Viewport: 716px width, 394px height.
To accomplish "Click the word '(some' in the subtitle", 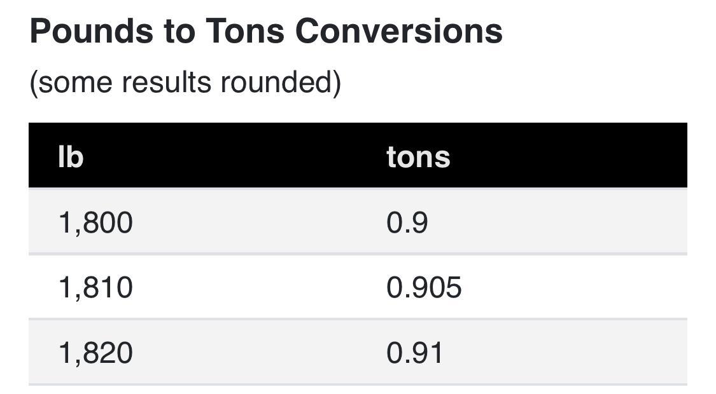I will 71,83.
